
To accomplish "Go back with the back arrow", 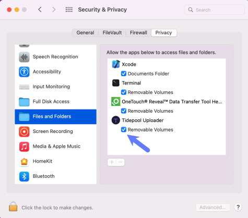I will pyautogui.click(x=40, y=9).
